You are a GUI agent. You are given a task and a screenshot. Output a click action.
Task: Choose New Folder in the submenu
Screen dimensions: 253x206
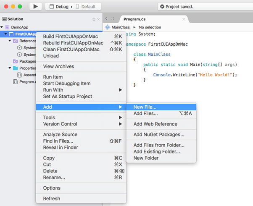point(161,158)
